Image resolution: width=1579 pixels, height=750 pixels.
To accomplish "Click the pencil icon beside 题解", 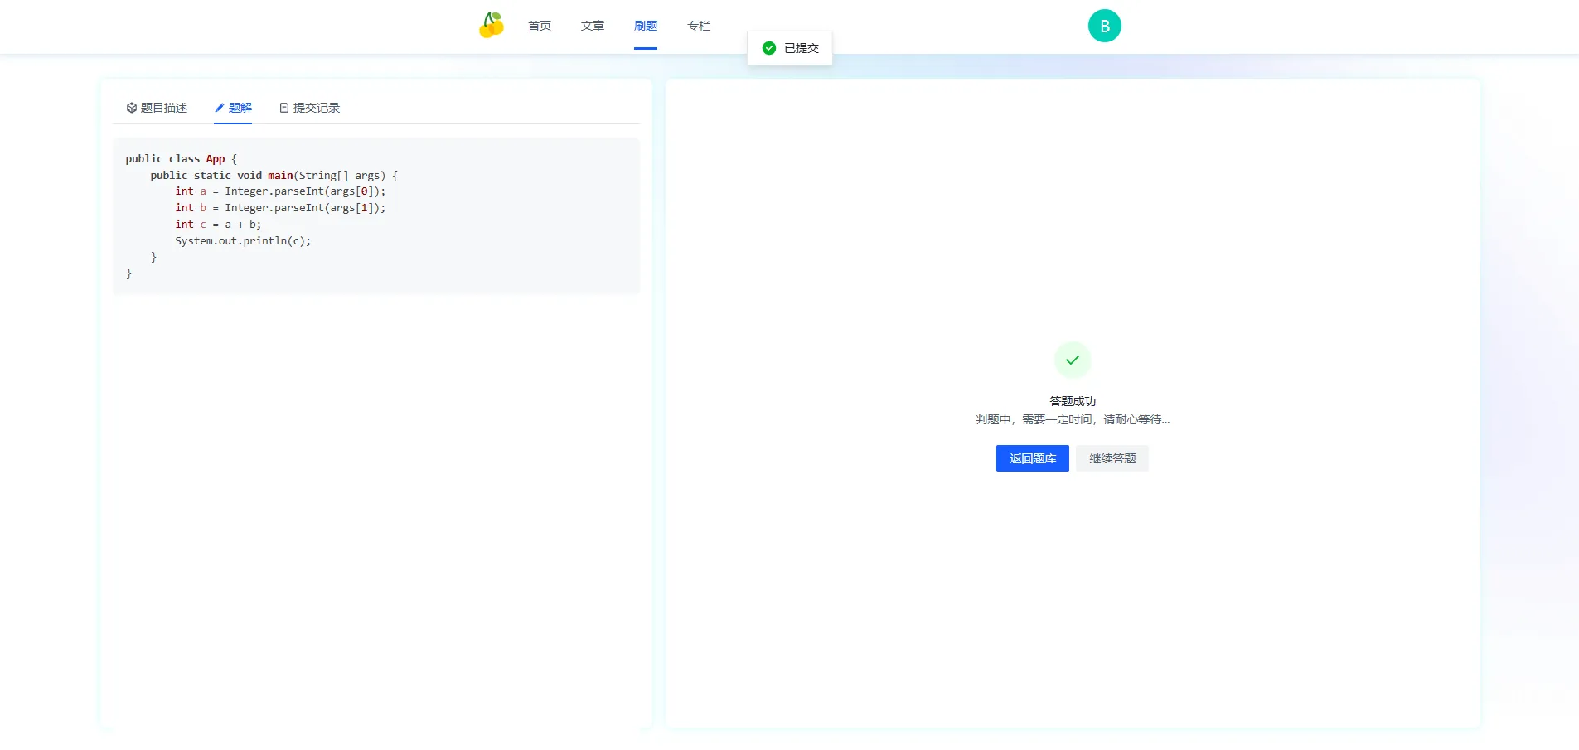I will [x=220, y=108].
